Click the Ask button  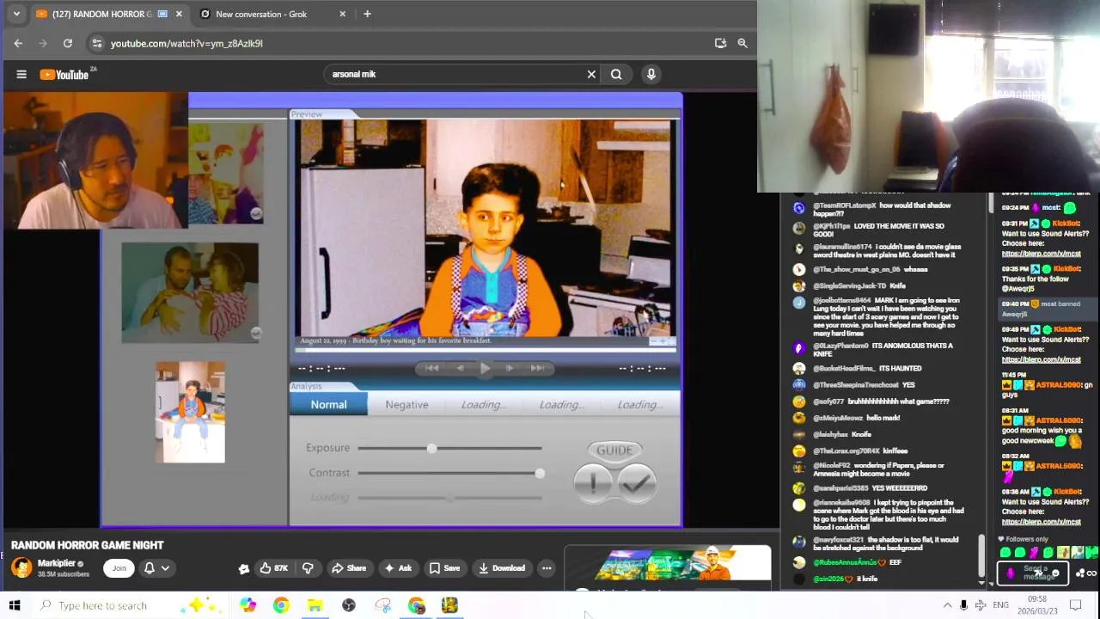[398, 567]
